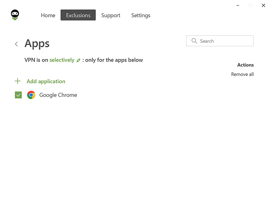Minimize the VPN window
The width and height of the screenshot is (270, 203).
point(238,5)
